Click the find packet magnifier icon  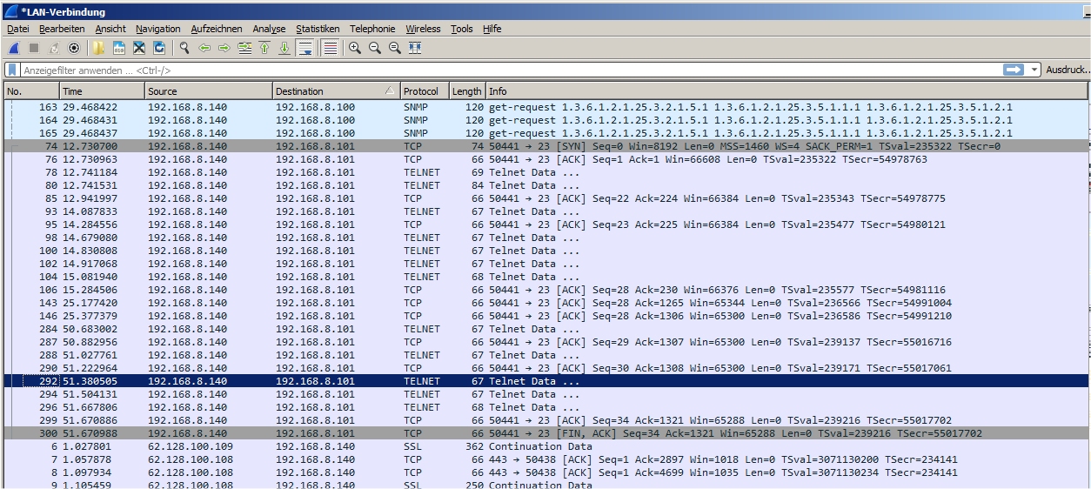pyautogui.click(x=184, y=48)
